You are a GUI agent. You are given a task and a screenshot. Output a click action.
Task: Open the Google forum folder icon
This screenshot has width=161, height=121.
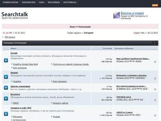tap(6, 60)
